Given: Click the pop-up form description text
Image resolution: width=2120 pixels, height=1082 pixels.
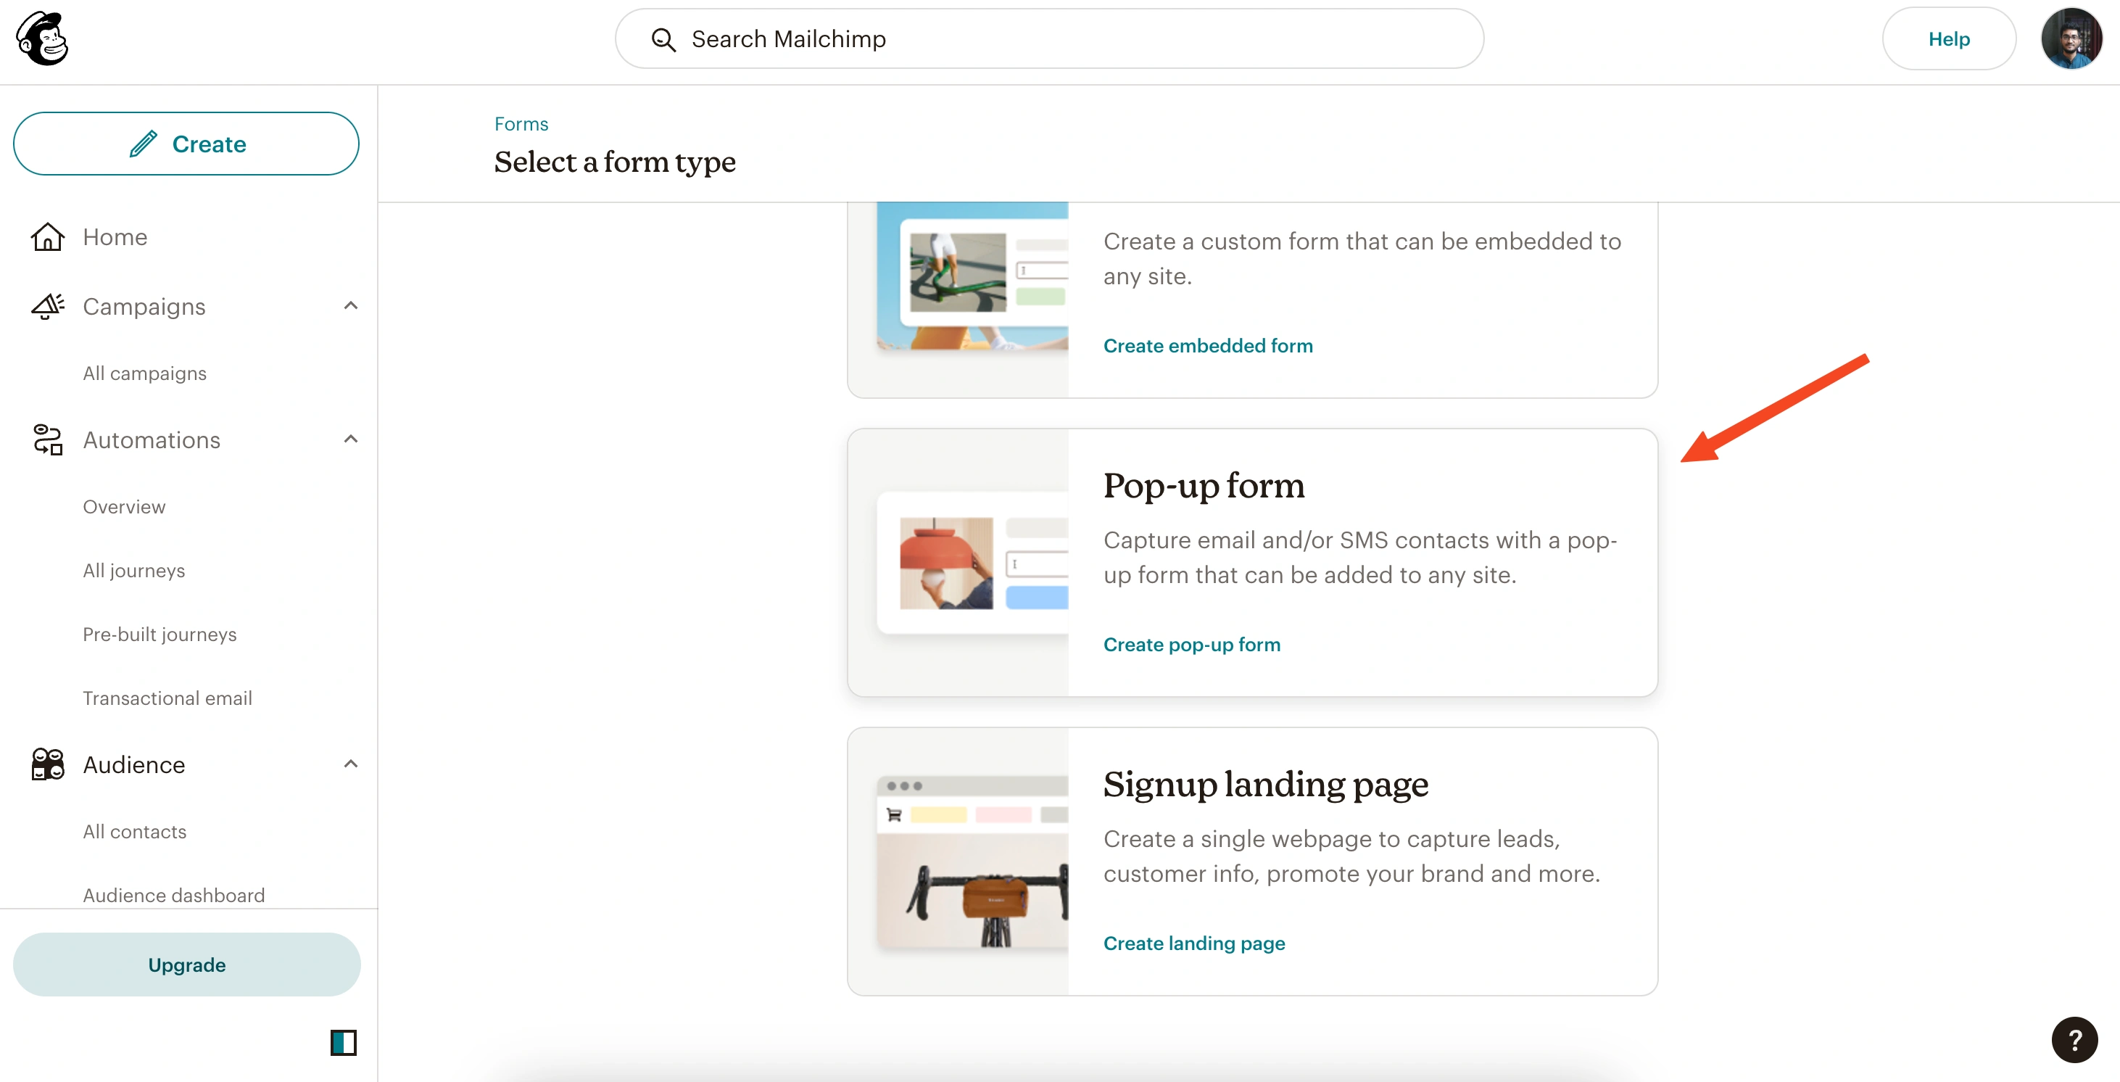Looking at the screenshot, I should [1360, 558].
